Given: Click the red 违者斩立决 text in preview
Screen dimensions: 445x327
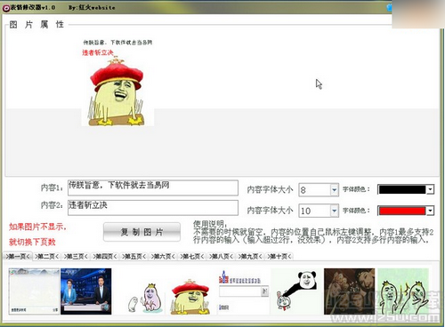Looking at the screenshot, I should pos(98,52).
